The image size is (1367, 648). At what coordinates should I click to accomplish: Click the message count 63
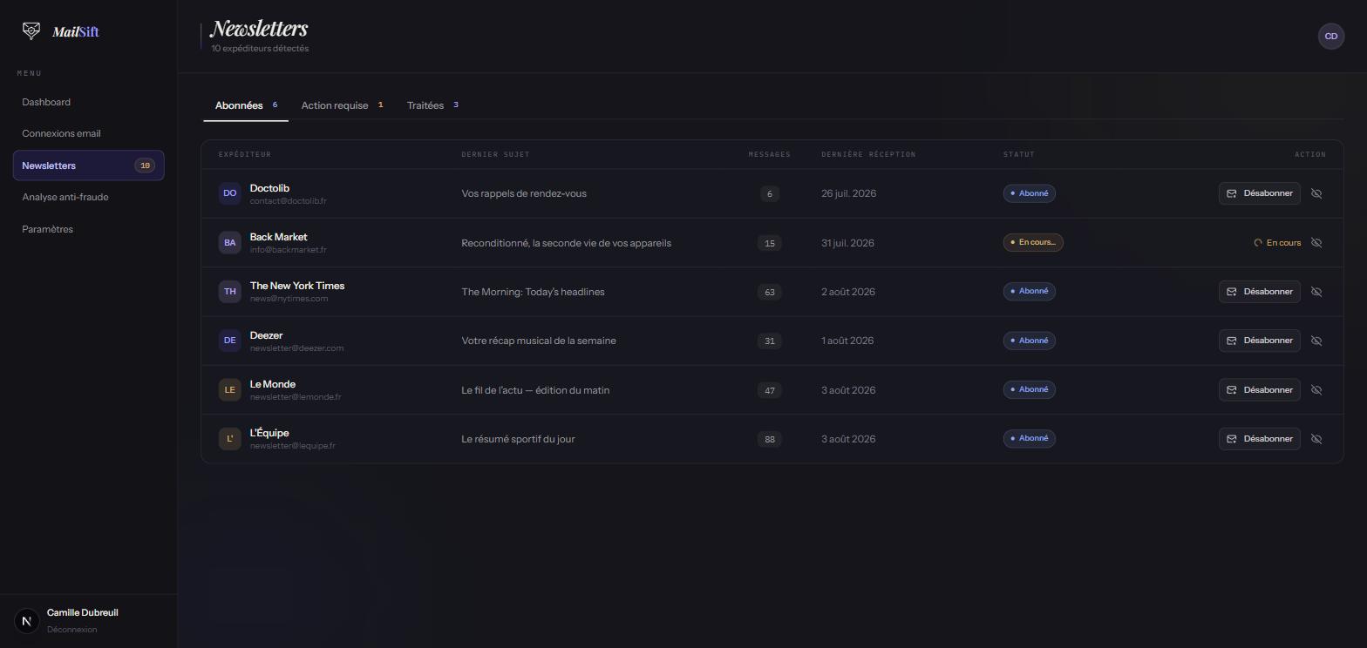coord(769,292)
